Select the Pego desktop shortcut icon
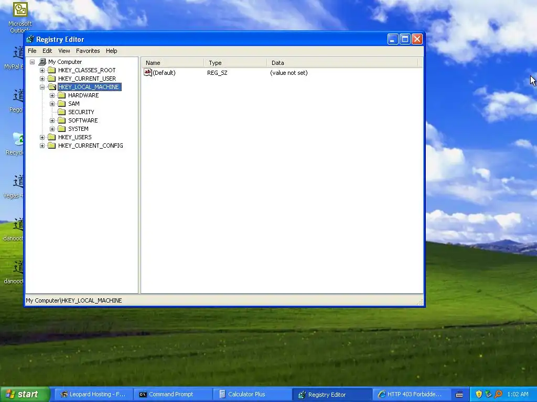Screen dimensions: 537x402 point(18,96)
